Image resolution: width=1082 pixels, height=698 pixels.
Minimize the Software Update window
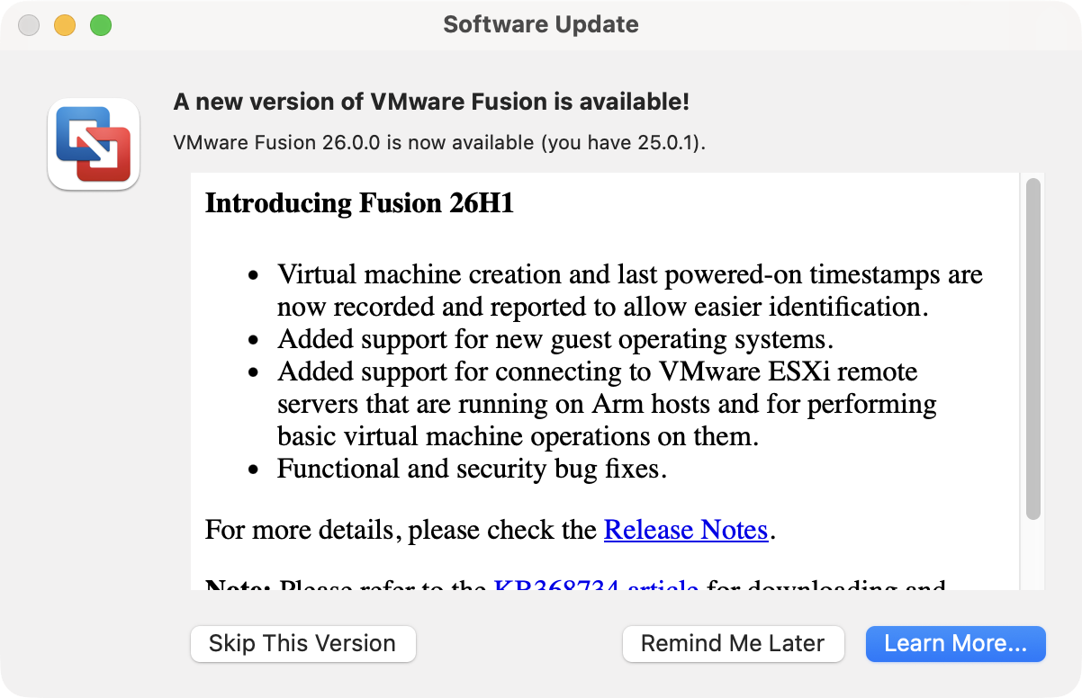click(65, 25)
